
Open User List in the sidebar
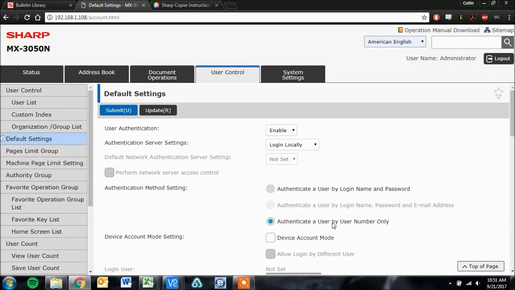43,102
